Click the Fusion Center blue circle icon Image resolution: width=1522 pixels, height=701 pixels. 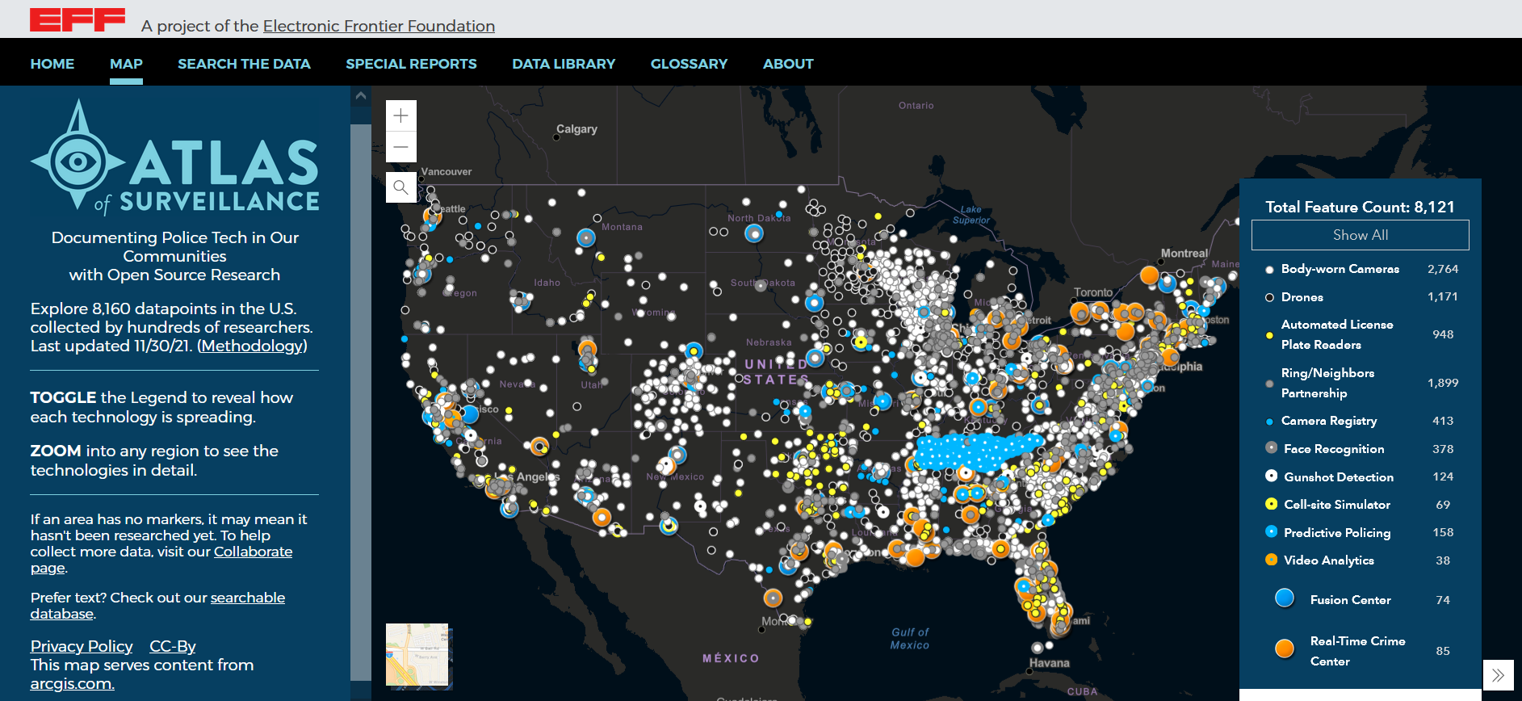[x=1284, y=598]
